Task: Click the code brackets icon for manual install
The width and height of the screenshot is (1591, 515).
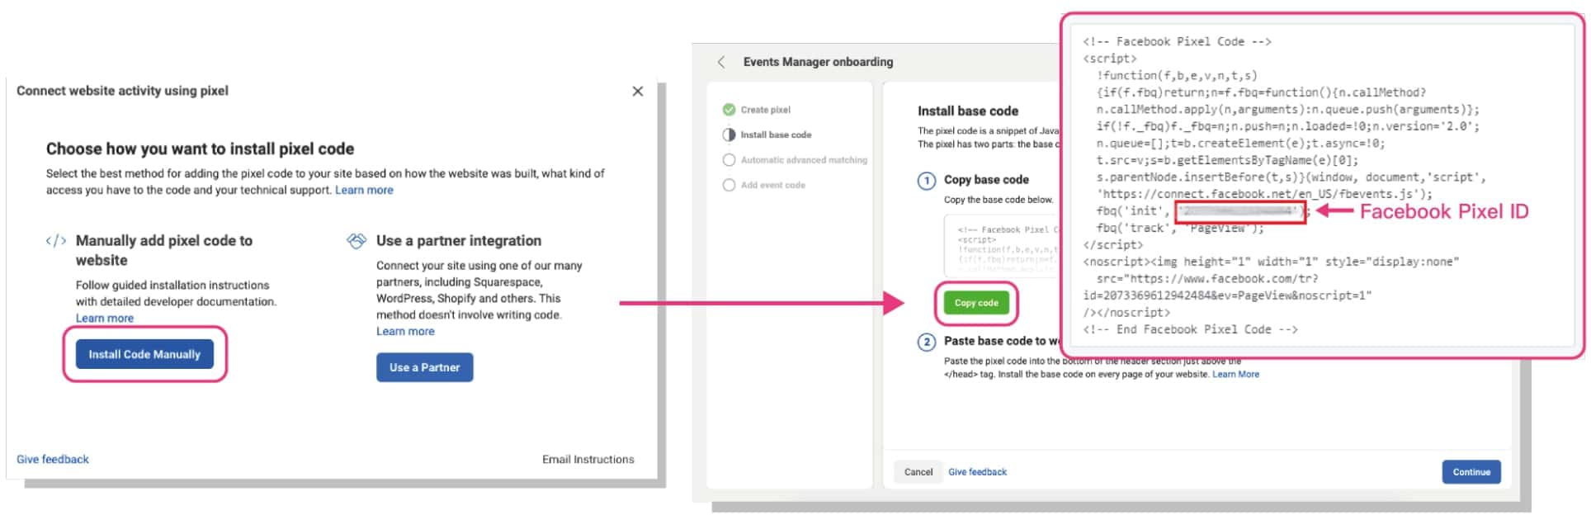Action: pos(56,241)
